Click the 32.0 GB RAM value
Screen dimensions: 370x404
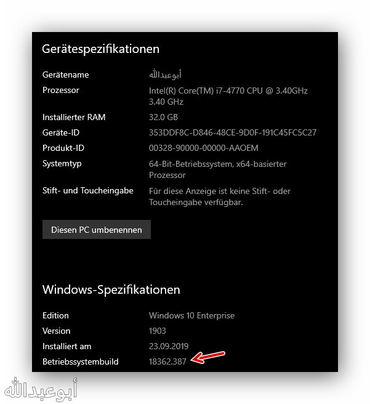point(163,117)
